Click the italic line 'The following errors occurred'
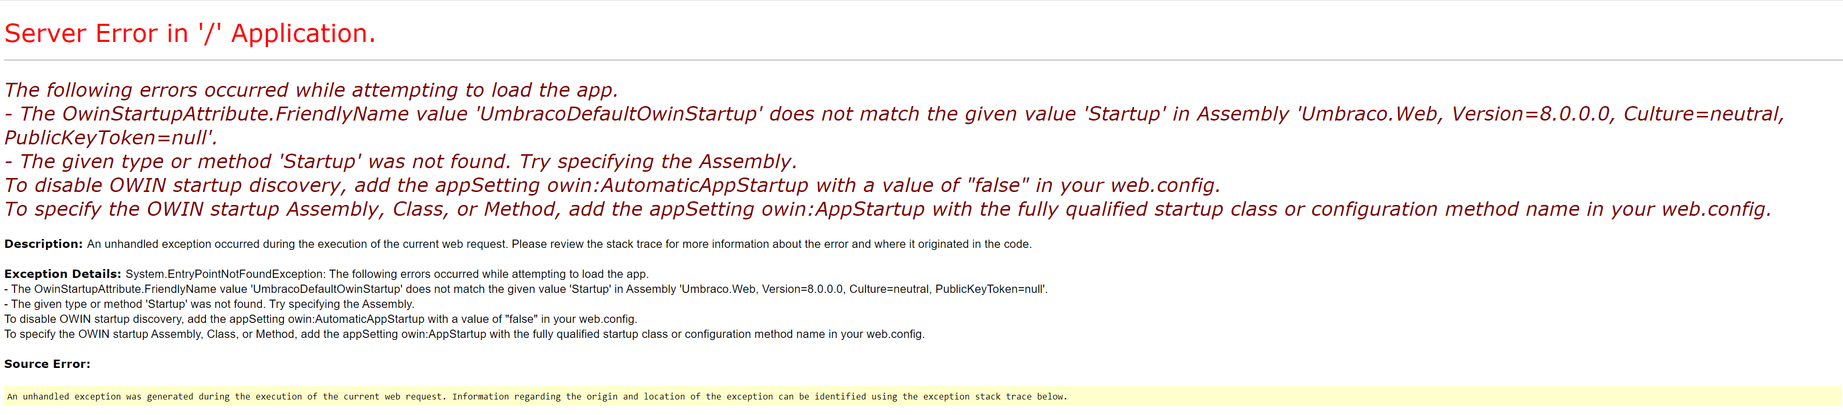The height and width of the screenshot is (415, 1843). [311, 90]
